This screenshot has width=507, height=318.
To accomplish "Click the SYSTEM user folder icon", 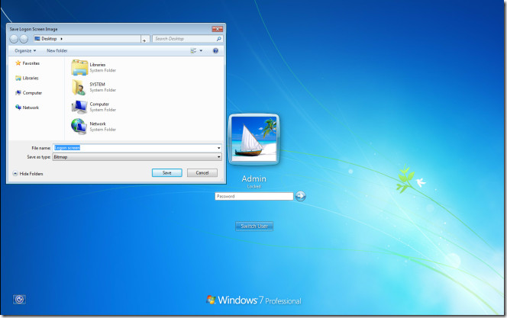I will (x=79, y=87).
